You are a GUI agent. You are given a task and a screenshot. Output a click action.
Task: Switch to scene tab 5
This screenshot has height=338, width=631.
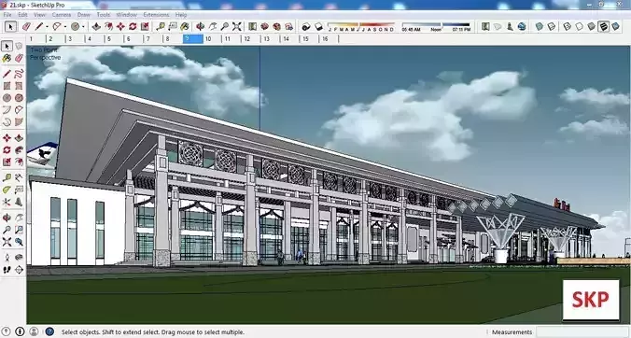114,39
